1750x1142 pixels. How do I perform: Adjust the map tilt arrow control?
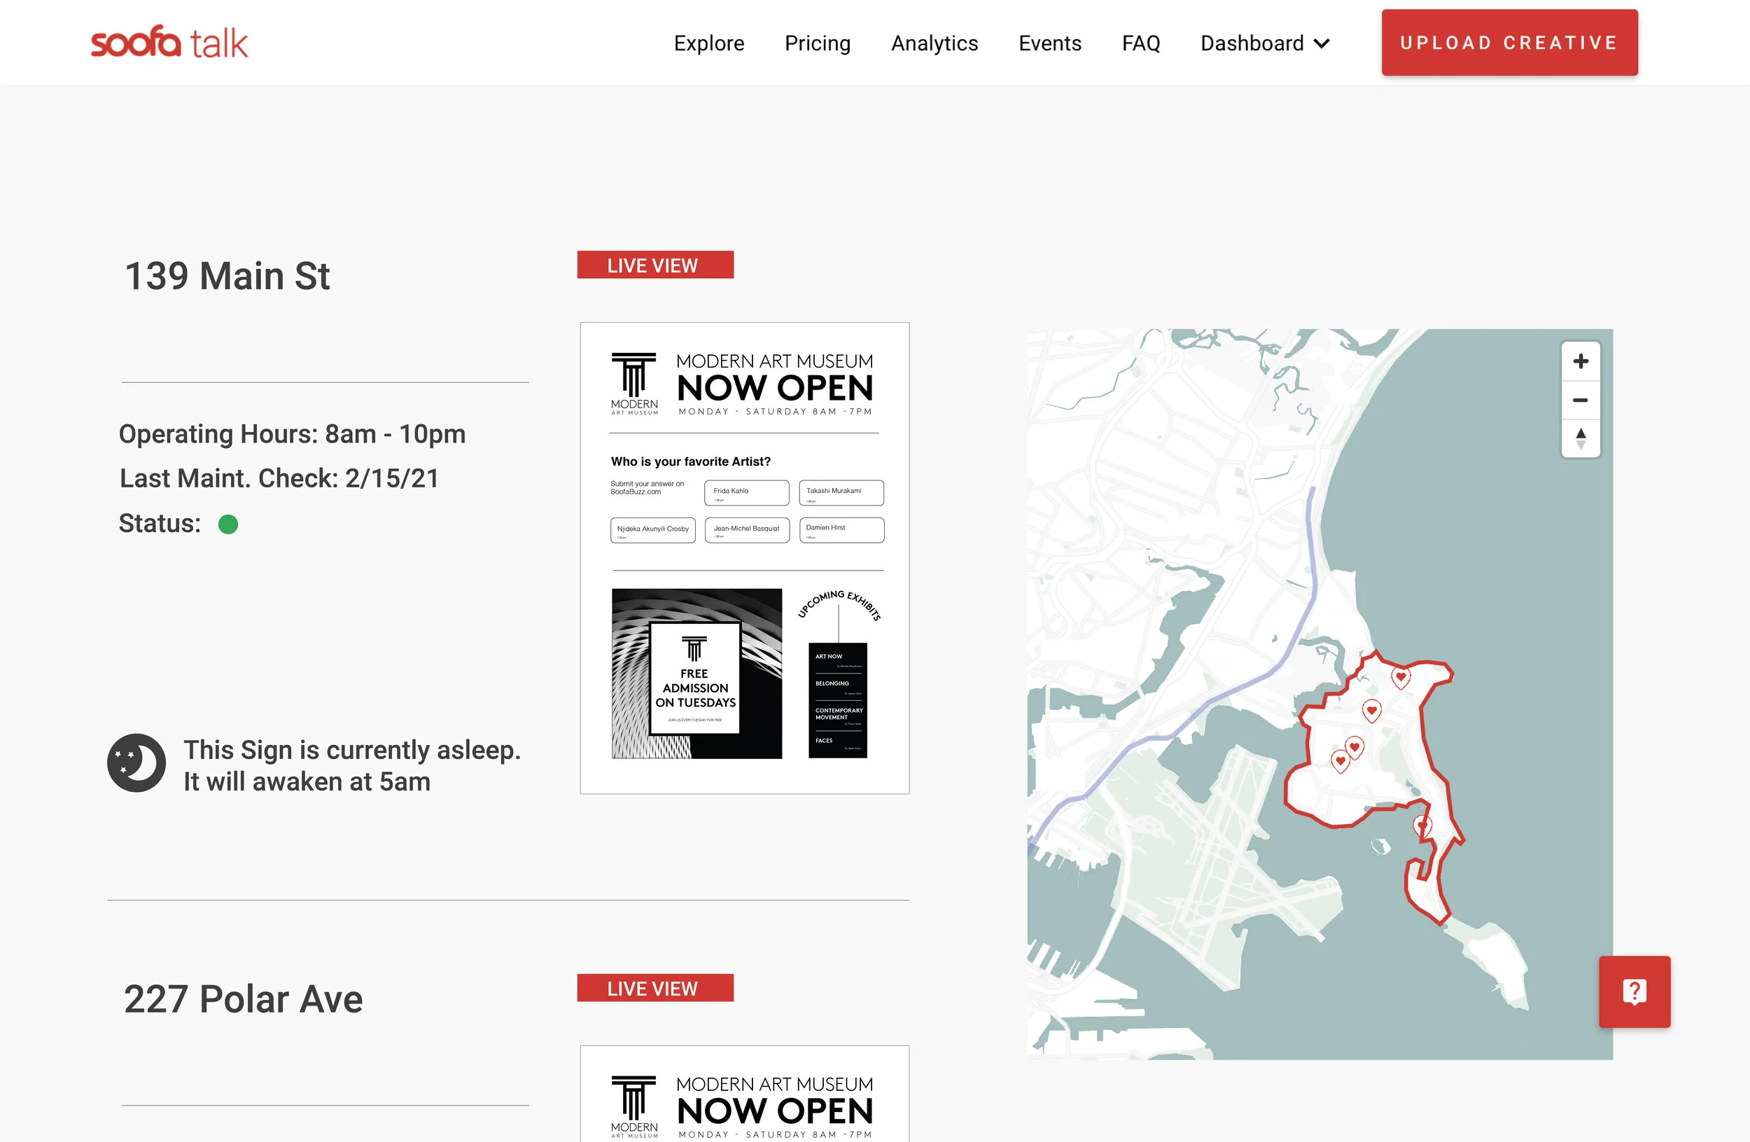click(x=1580, y=439)
